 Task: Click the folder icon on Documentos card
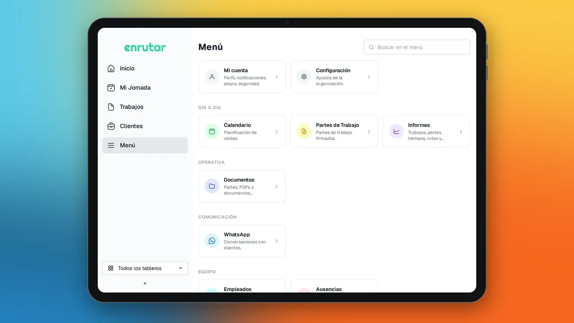click(212, 186)
